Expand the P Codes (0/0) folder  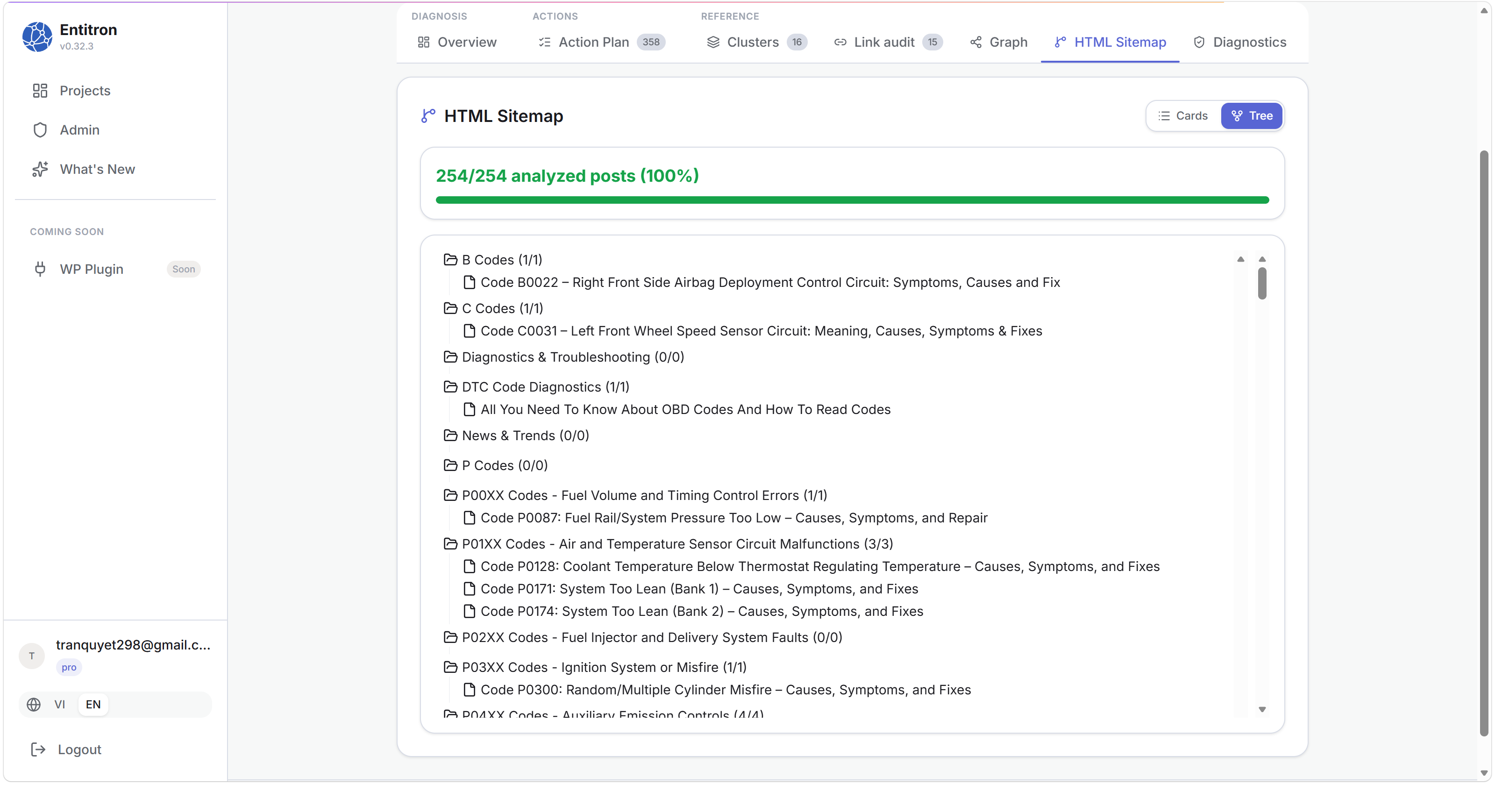click(496, 465)
